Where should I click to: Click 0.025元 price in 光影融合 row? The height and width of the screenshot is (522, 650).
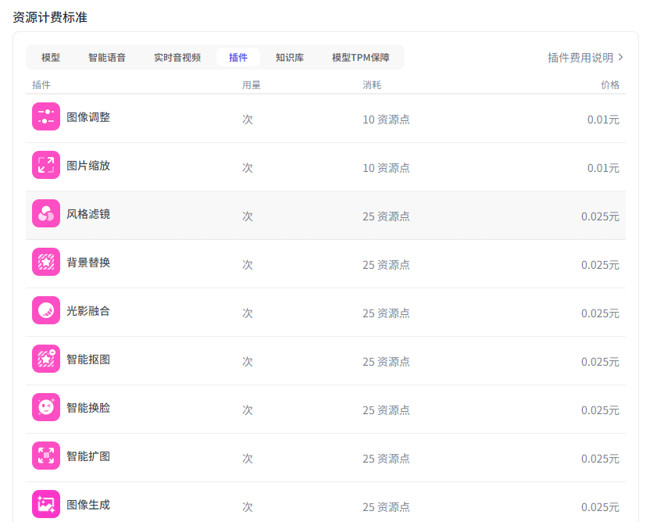pyautogui.click(x=600, y=314)
